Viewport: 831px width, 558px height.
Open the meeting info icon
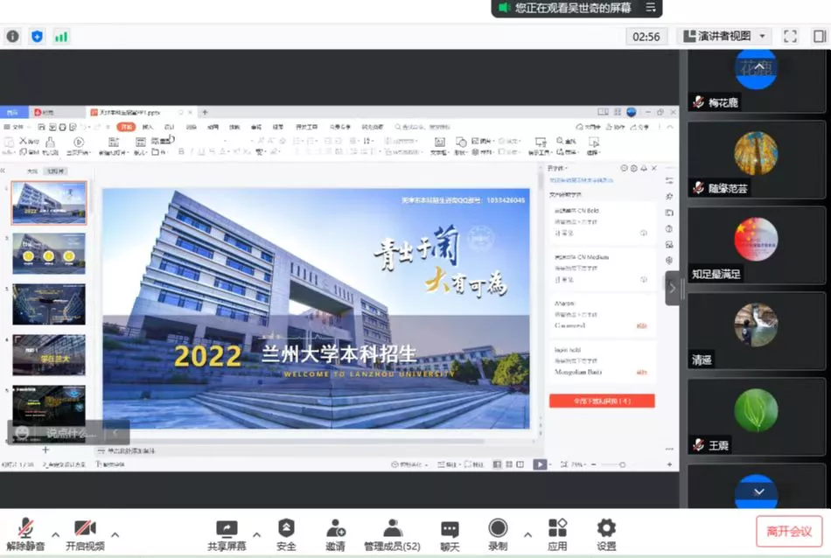(13, 37)
